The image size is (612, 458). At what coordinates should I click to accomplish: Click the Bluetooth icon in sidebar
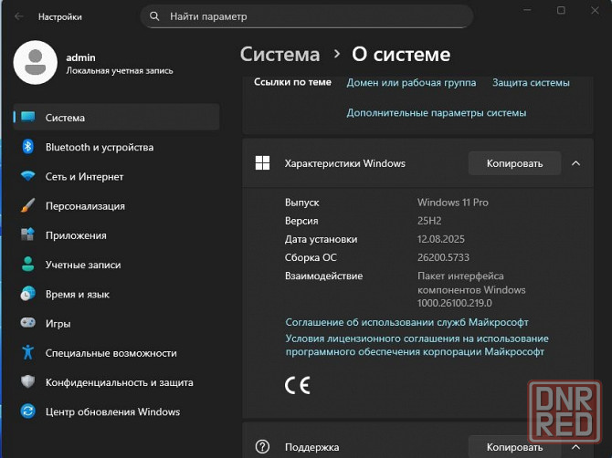(27, 147)
